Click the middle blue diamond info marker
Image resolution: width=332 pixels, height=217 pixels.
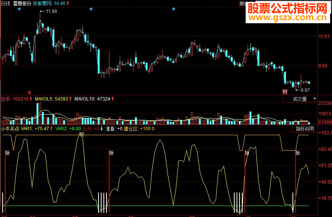[x=91, y=9]
